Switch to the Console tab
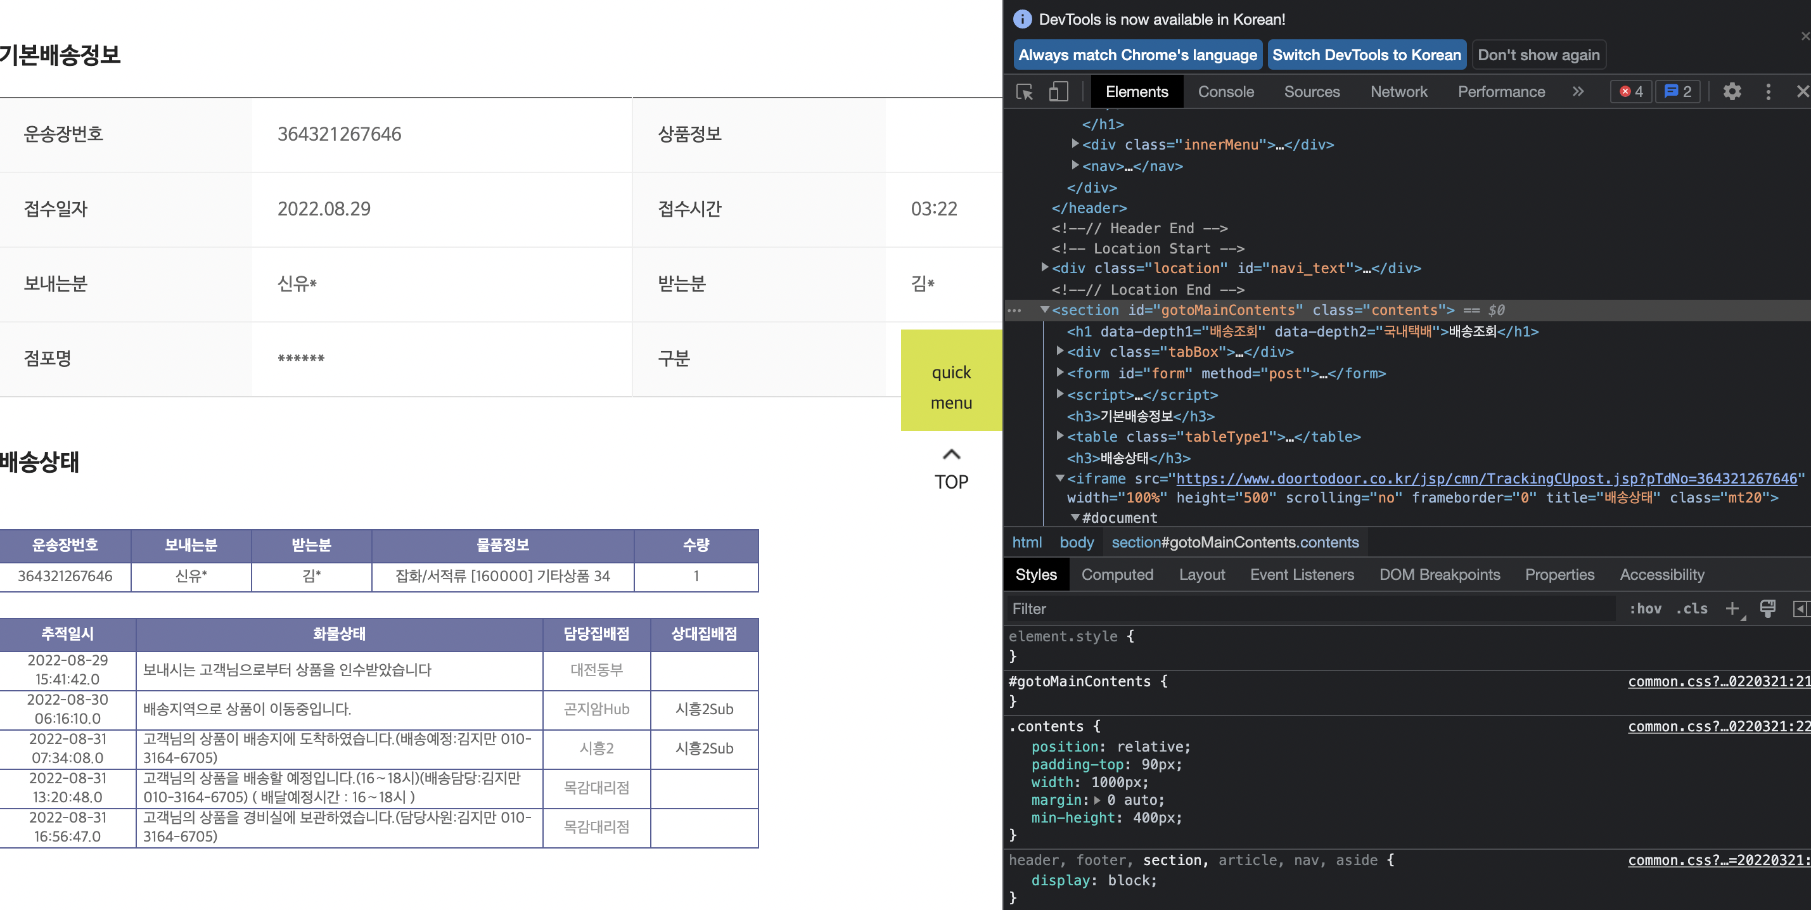The image size is (1811, 910). [x=1225, y=92]
